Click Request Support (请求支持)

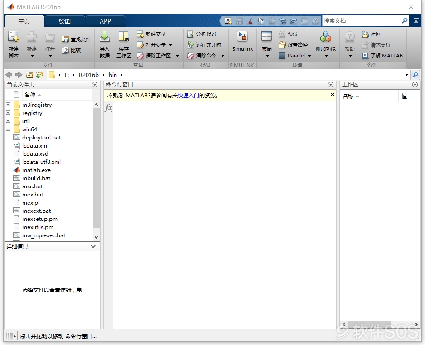tap(376, 45)
